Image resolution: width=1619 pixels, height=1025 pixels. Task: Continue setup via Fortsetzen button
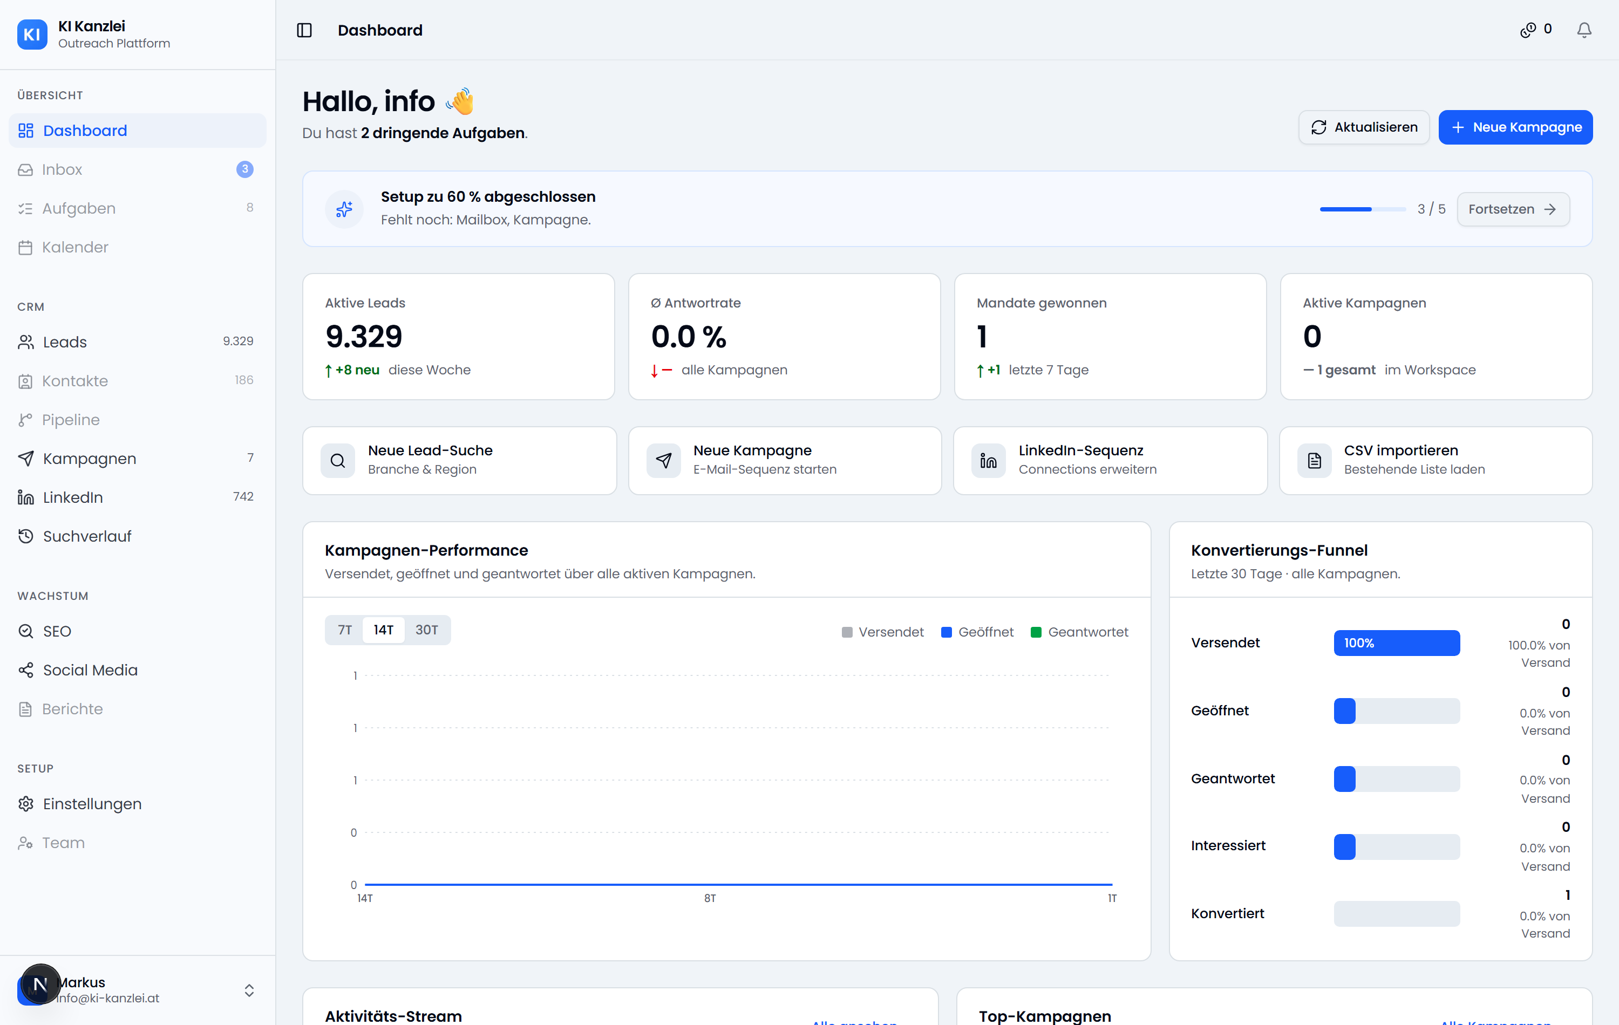1513,209
